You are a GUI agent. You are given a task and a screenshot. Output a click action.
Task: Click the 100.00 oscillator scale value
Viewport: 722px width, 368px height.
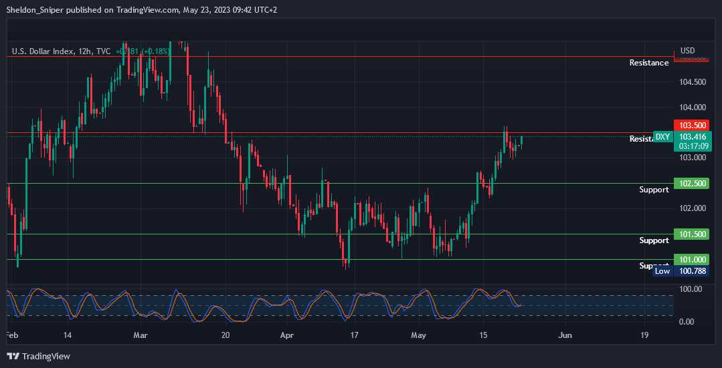[692, 289]
